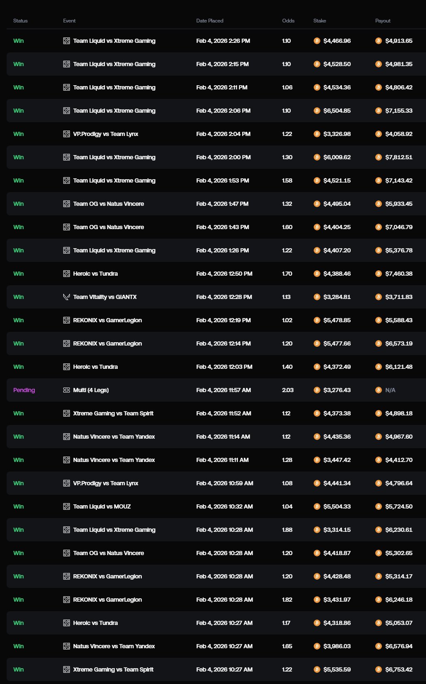Click the Bitcoin icon beside the $6,753.42 payout
Viewport: 426px width, 684px height.
[379, 669]
